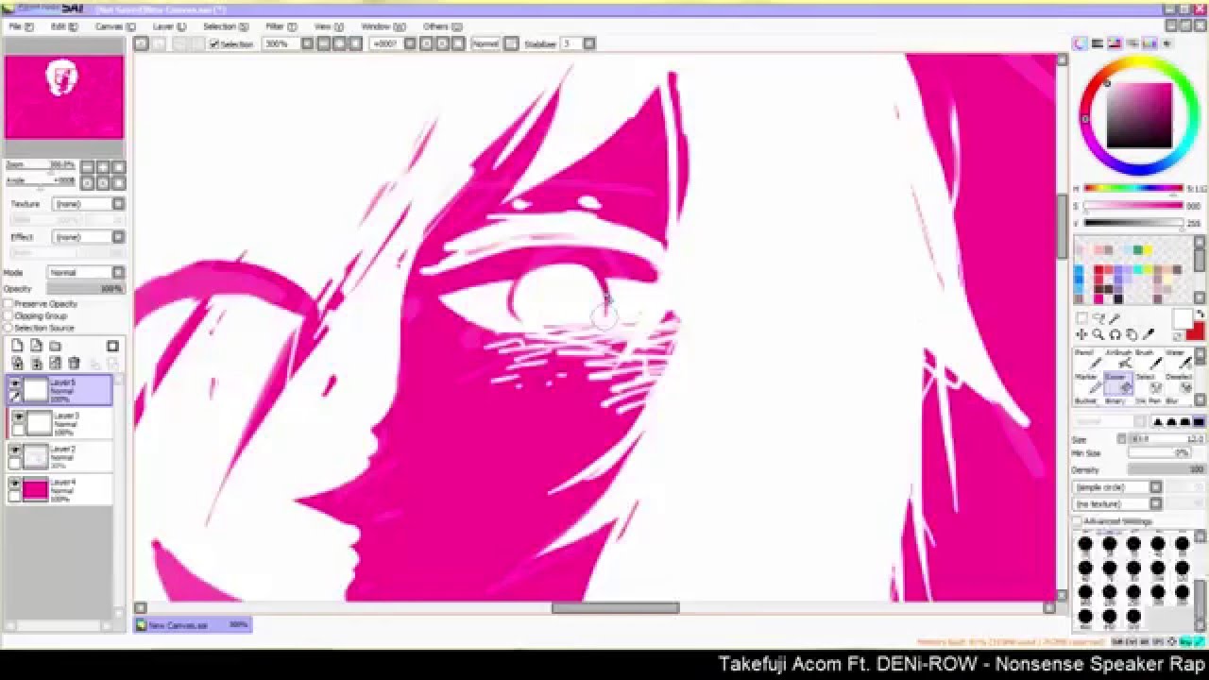Enable the Clipping Group checkbox

pyautogui.click(x=9, y=316)
